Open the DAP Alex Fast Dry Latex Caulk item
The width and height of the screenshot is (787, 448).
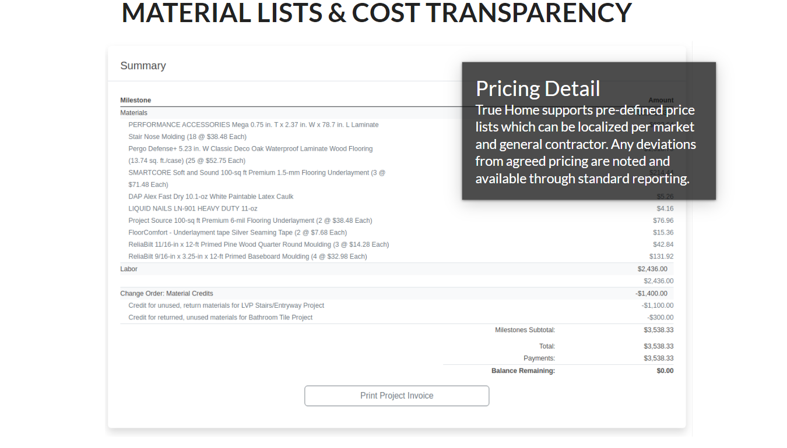click(x=210, y=196)
